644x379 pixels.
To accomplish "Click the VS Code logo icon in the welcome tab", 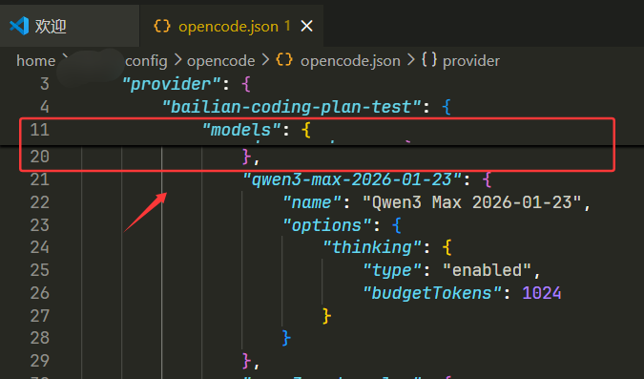I will point(19,26).
